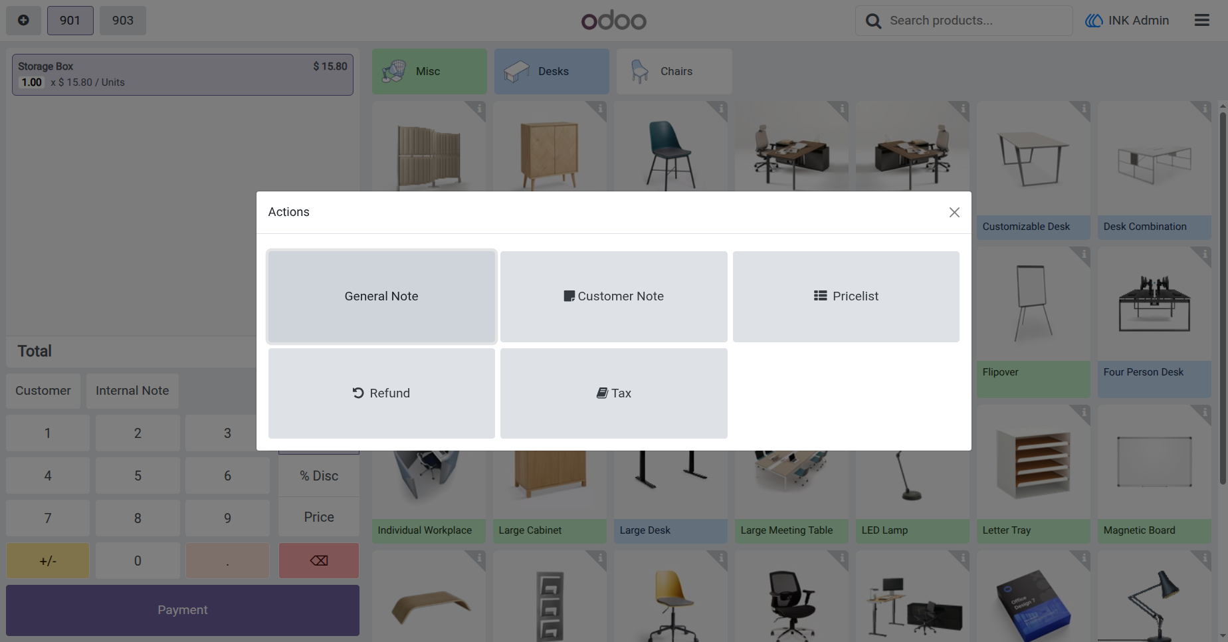1228x642 pixels.
Task: Choose General Note in the Actions dialog
Action: pos(381,296)
